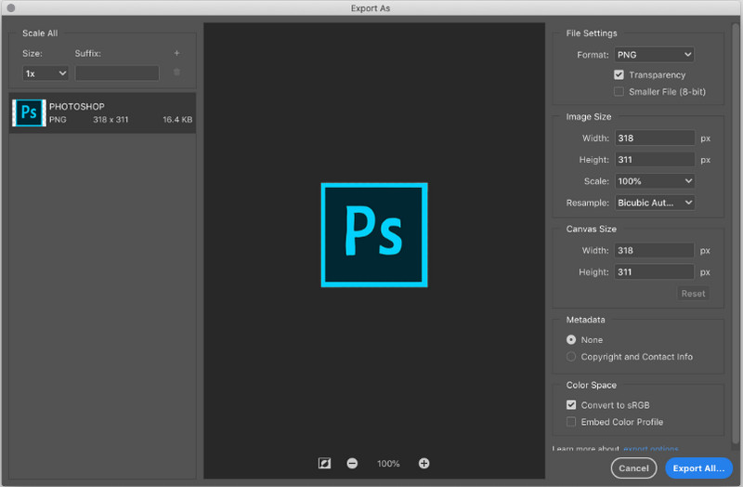
Task: Enable Smaller File (8-bit) option
Action: coord(619,91)
